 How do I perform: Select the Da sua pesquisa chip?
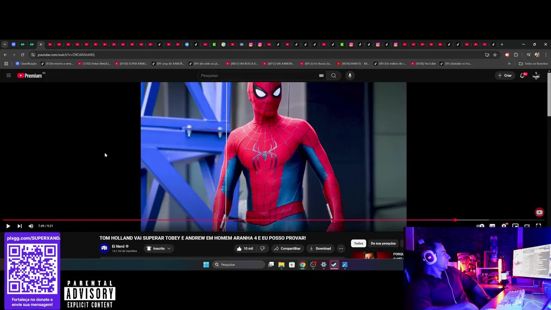coord(383,243)
